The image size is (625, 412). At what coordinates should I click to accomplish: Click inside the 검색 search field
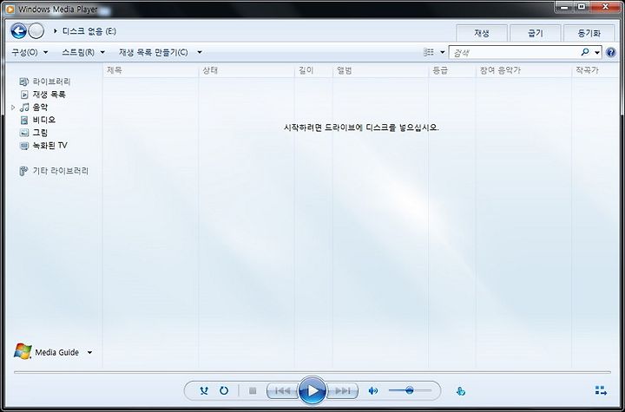tap(514, 52)
